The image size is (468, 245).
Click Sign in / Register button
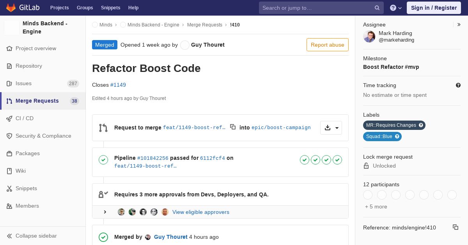pyautogui.click(x=434, y=8)
